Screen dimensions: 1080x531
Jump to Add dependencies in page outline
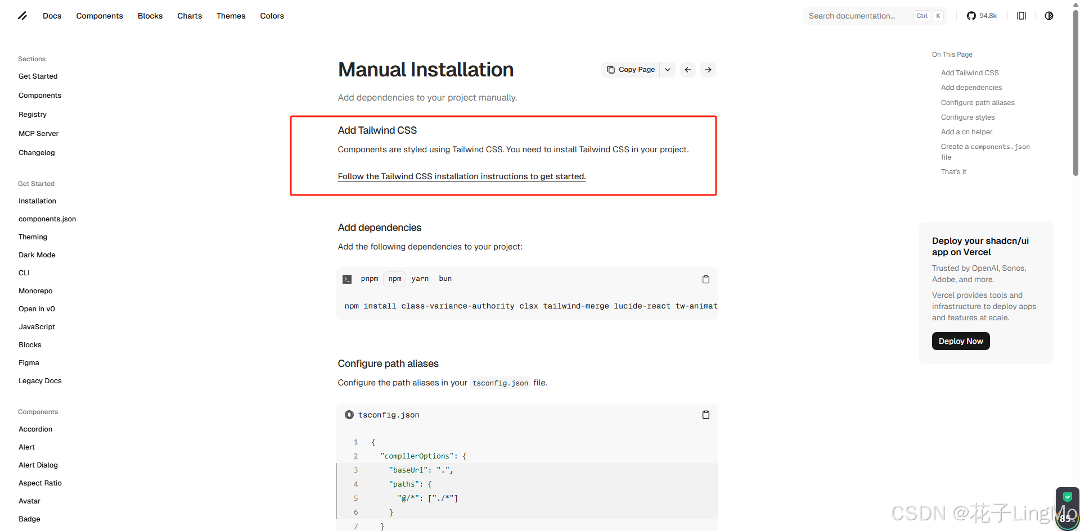coord(971,88)
